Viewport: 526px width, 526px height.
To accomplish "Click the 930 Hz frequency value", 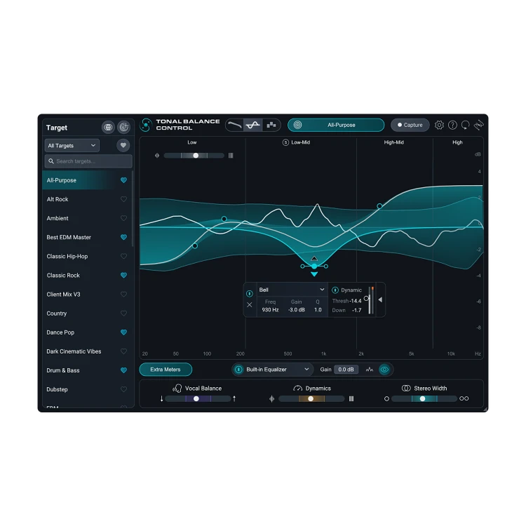I will (x=270, y=309).
